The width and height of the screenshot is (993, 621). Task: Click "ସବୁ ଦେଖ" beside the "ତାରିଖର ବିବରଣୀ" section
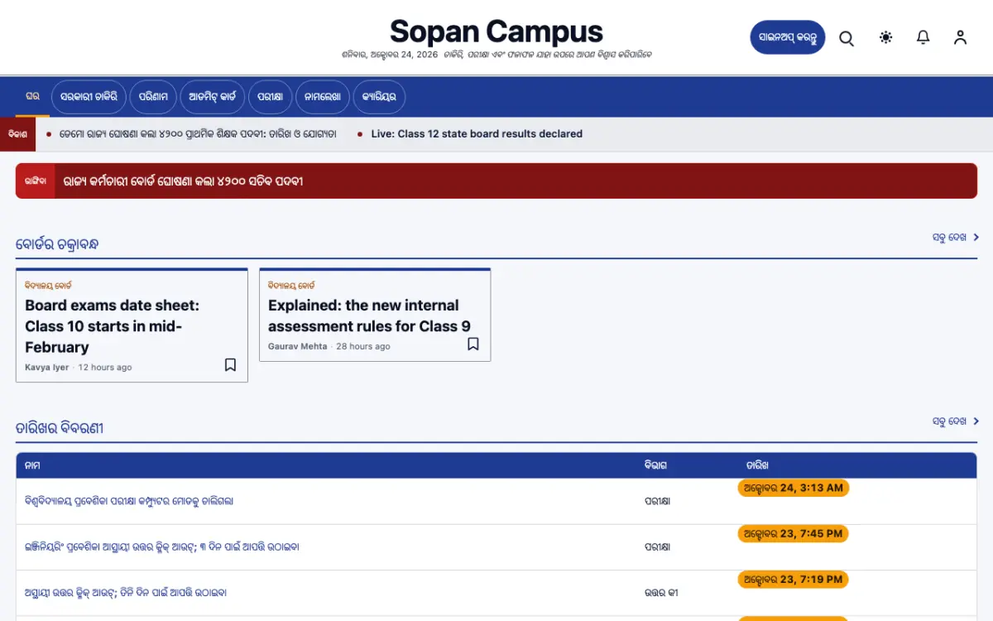click(x=955, y=421)
